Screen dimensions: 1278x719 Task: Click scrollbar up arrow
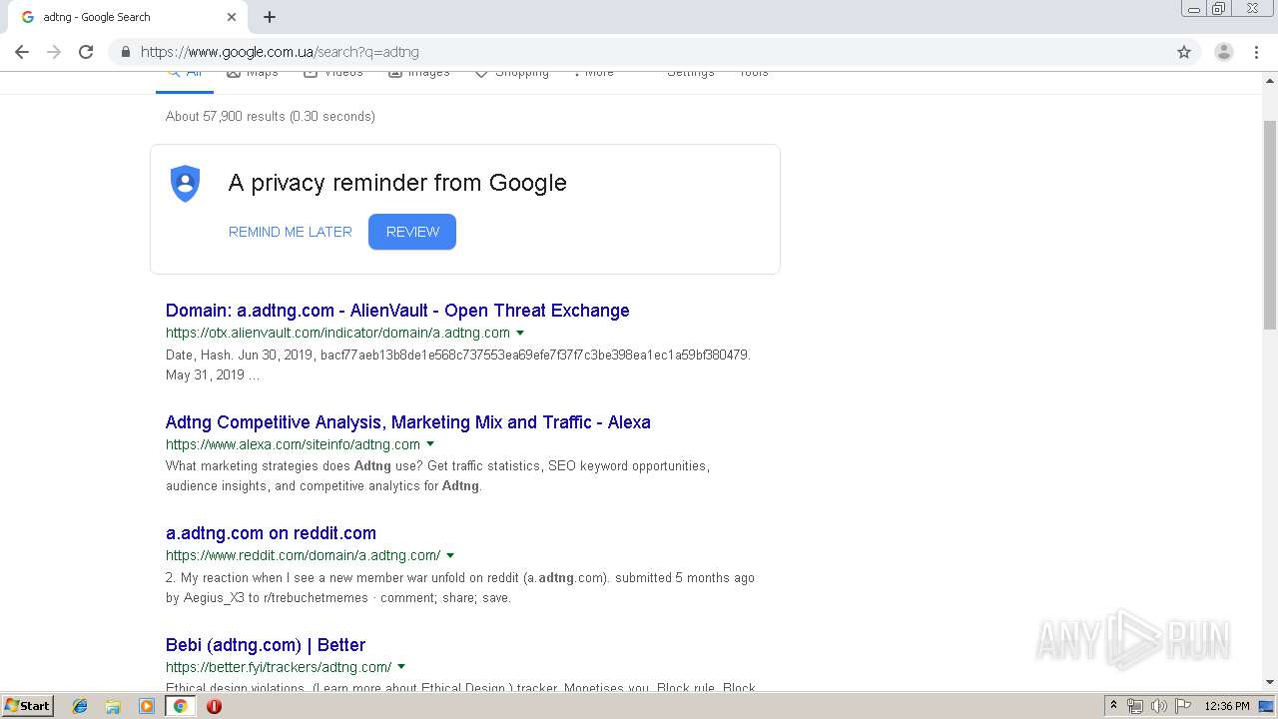coord(1270,80)
